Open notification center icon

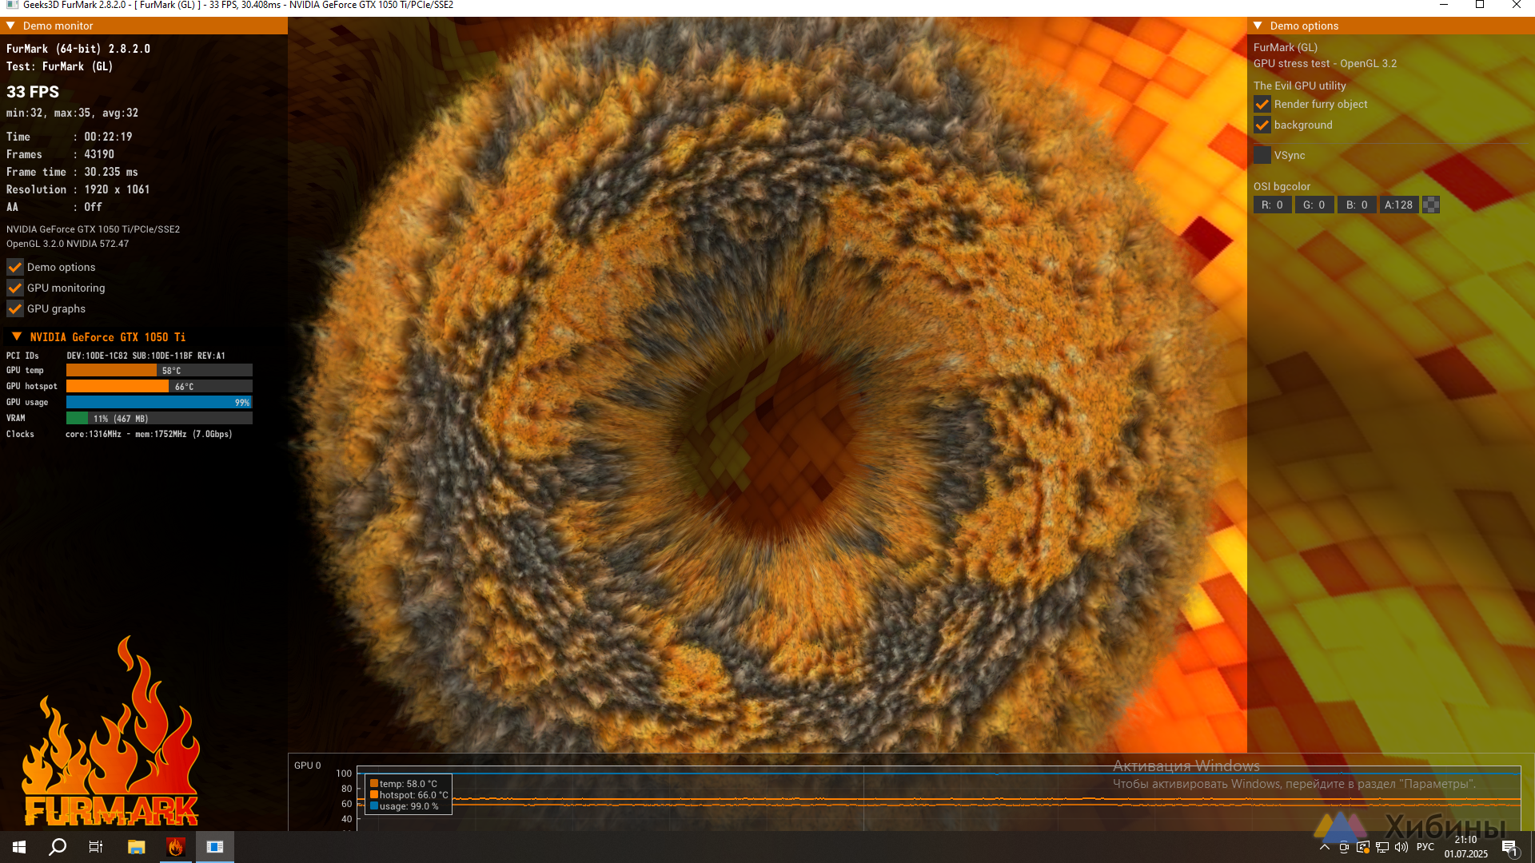pyautogui.click(x=1509, y=848)
